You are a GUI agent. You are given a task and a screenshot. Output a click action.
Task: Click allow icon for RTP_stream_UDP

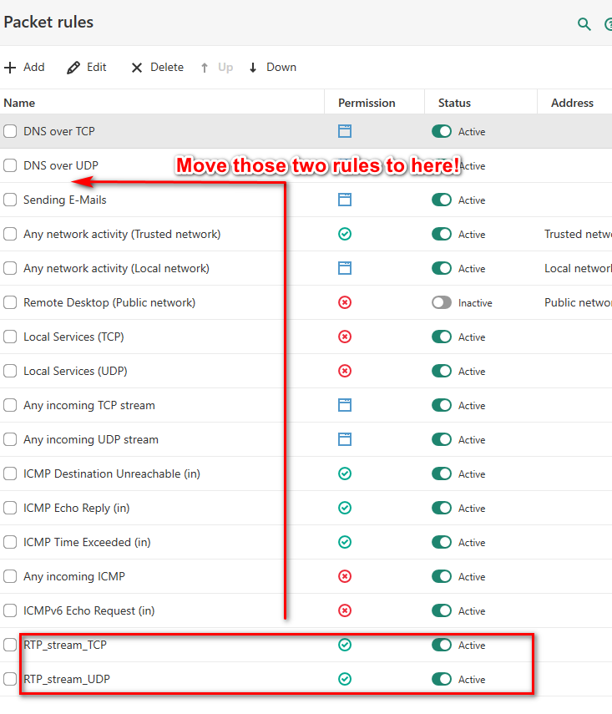point(345,679)
